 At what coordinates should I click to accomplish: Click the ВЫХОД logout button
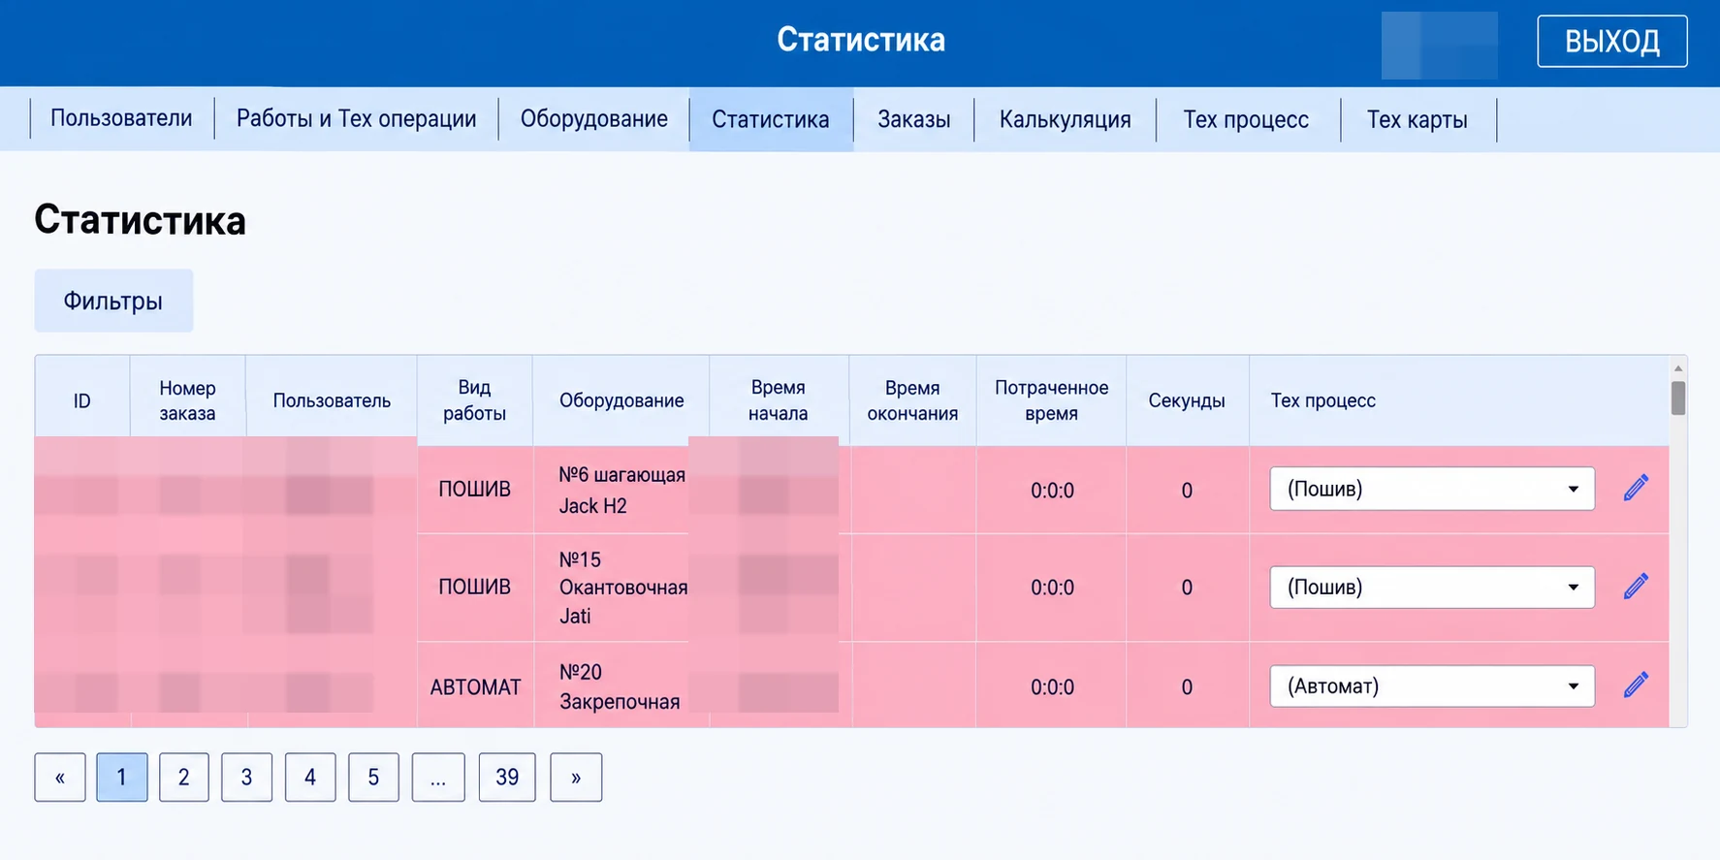click(x=1611, y=42)
